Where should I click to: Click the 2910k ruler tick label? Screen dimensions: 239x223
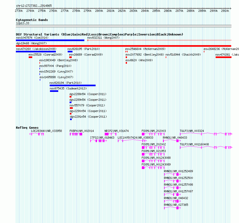coord(225,11)
